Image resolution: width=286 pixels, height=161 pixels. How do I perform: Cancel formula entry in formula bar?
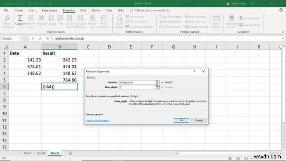(x=33, y=39)
